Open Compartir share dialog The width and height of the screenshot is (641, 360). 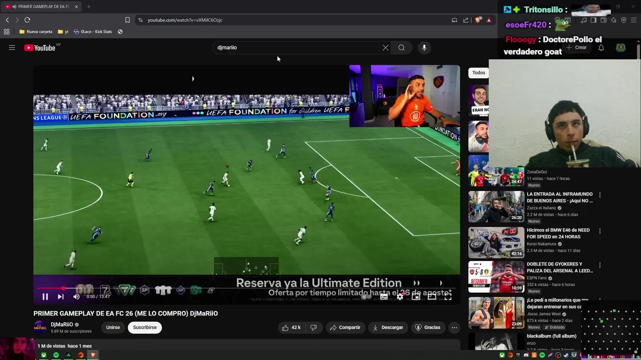click(345, 327)
